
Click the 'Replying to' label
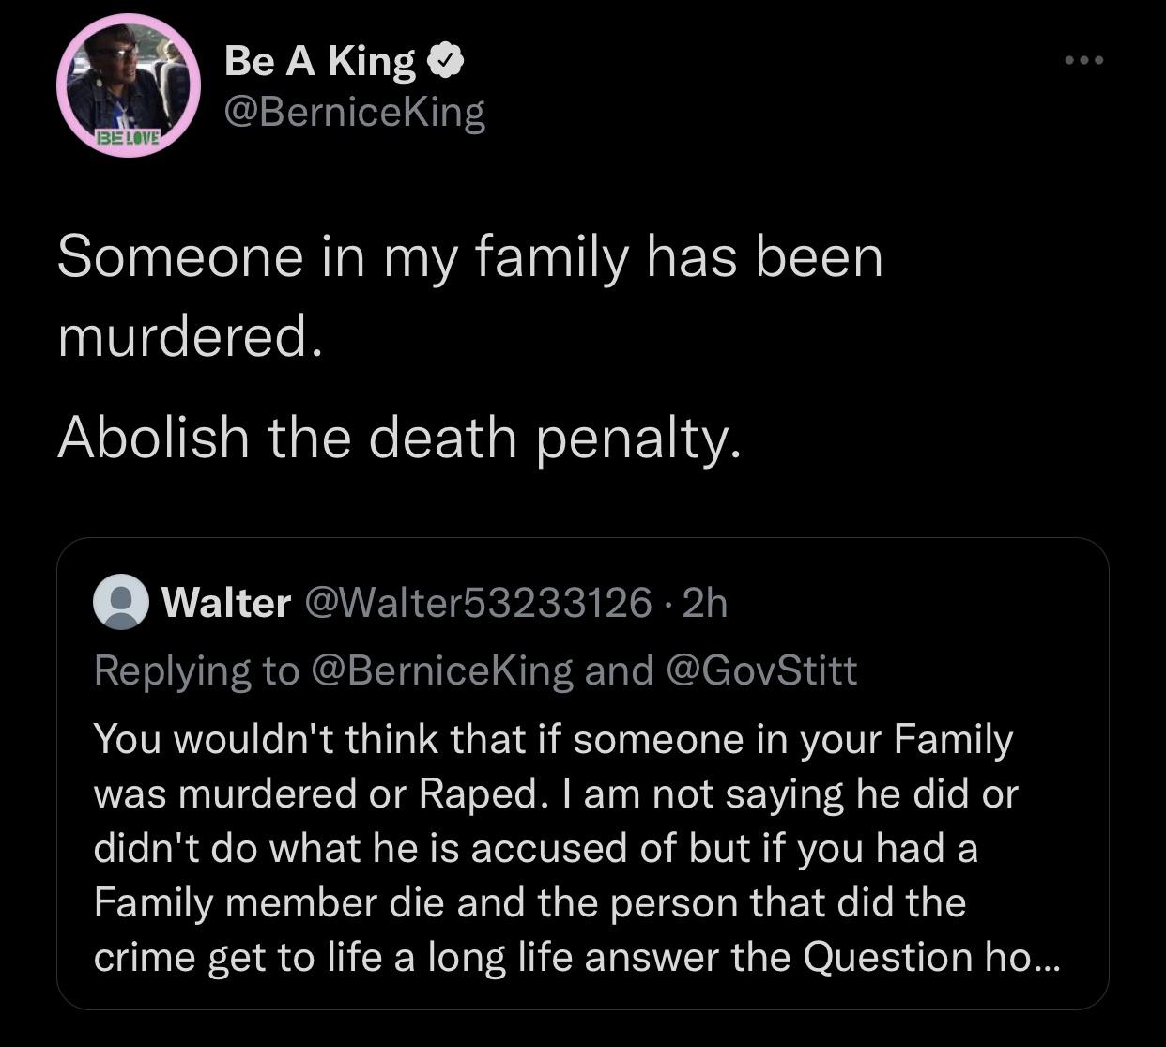pos(196,670)
